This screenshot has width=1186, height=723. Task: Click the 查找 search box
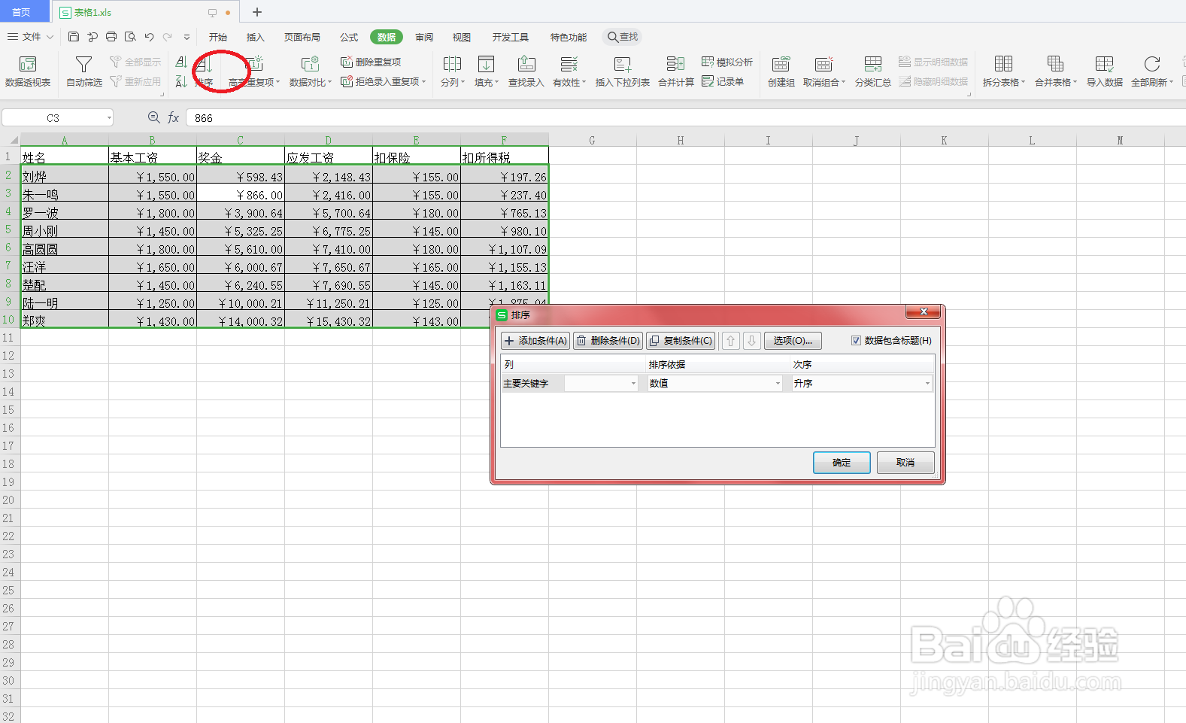pos(622,37)
